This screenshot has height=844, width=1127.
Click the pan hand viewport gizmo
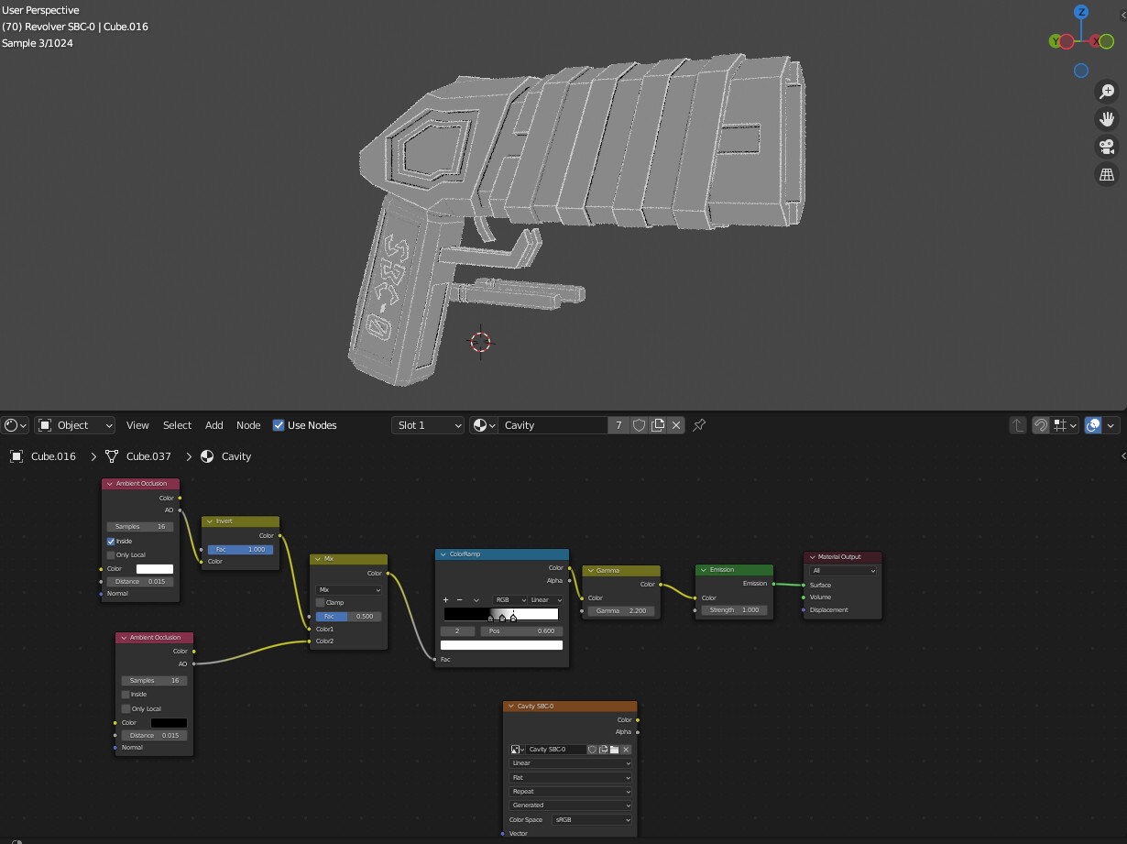(x=1107, y=118)
